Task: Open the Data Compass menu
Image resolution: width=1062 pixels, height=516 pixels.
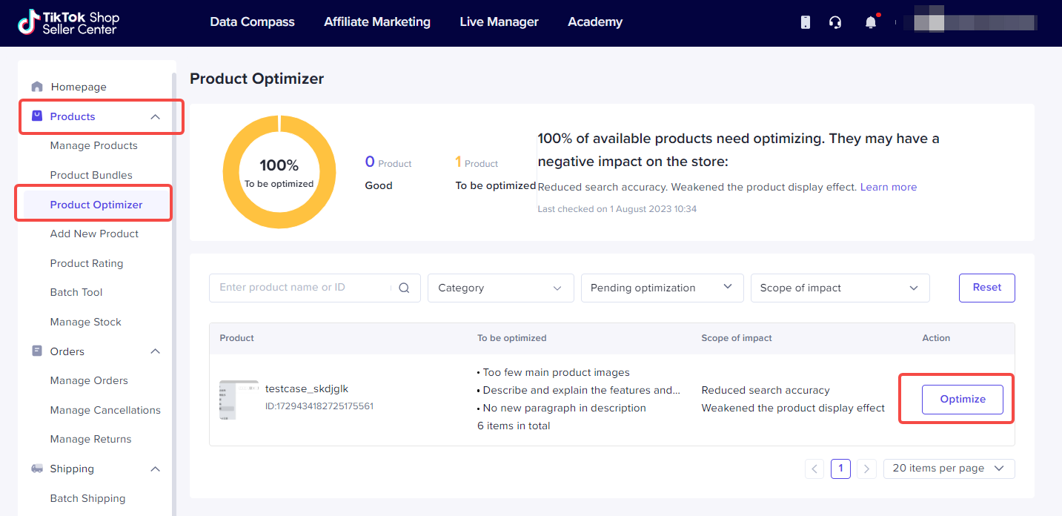Action: click(252, 22)
